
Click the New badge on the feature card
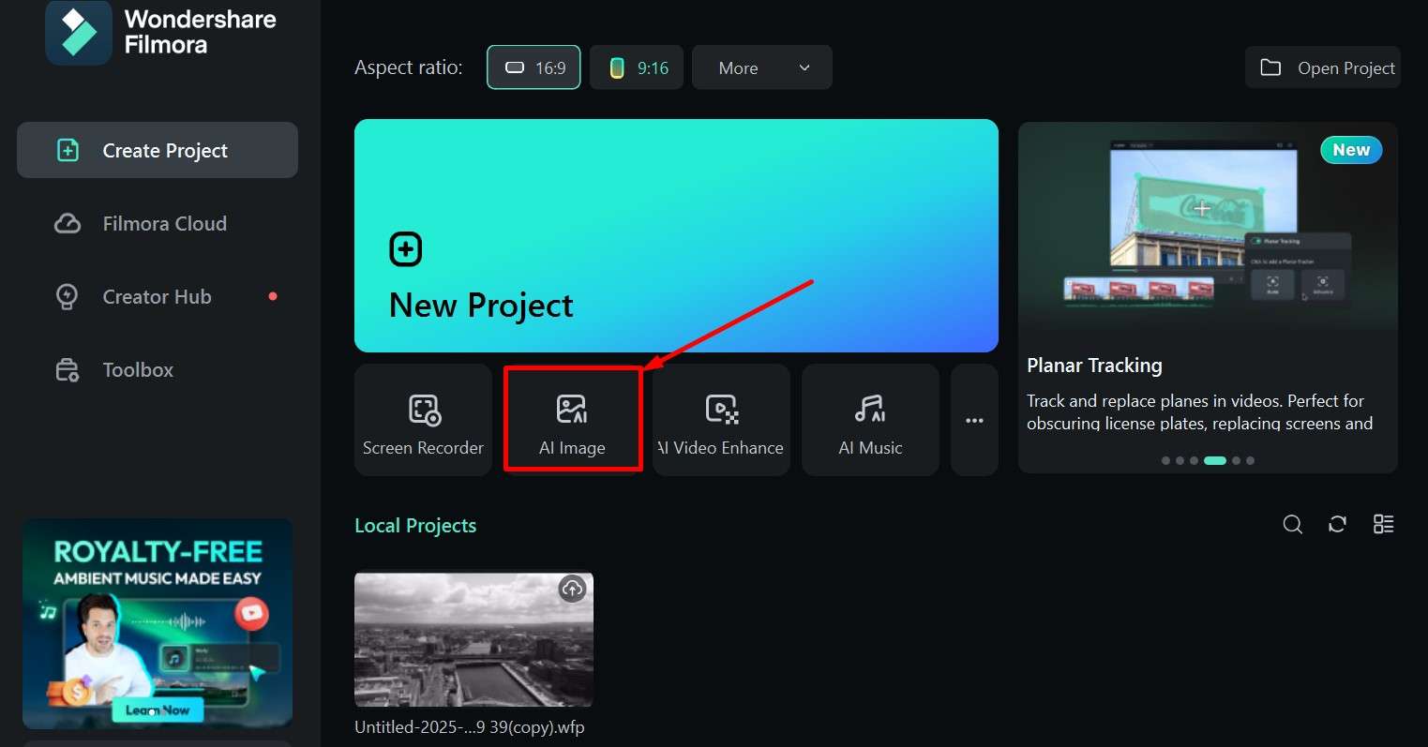point(1351,150)
